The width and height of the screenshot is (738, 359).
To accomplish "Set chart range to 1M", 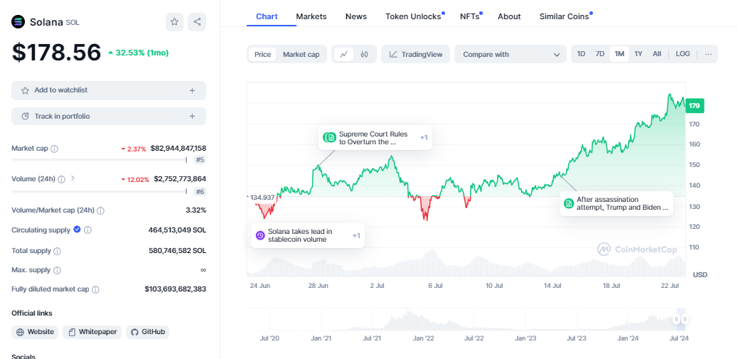I will click(619, 54).
